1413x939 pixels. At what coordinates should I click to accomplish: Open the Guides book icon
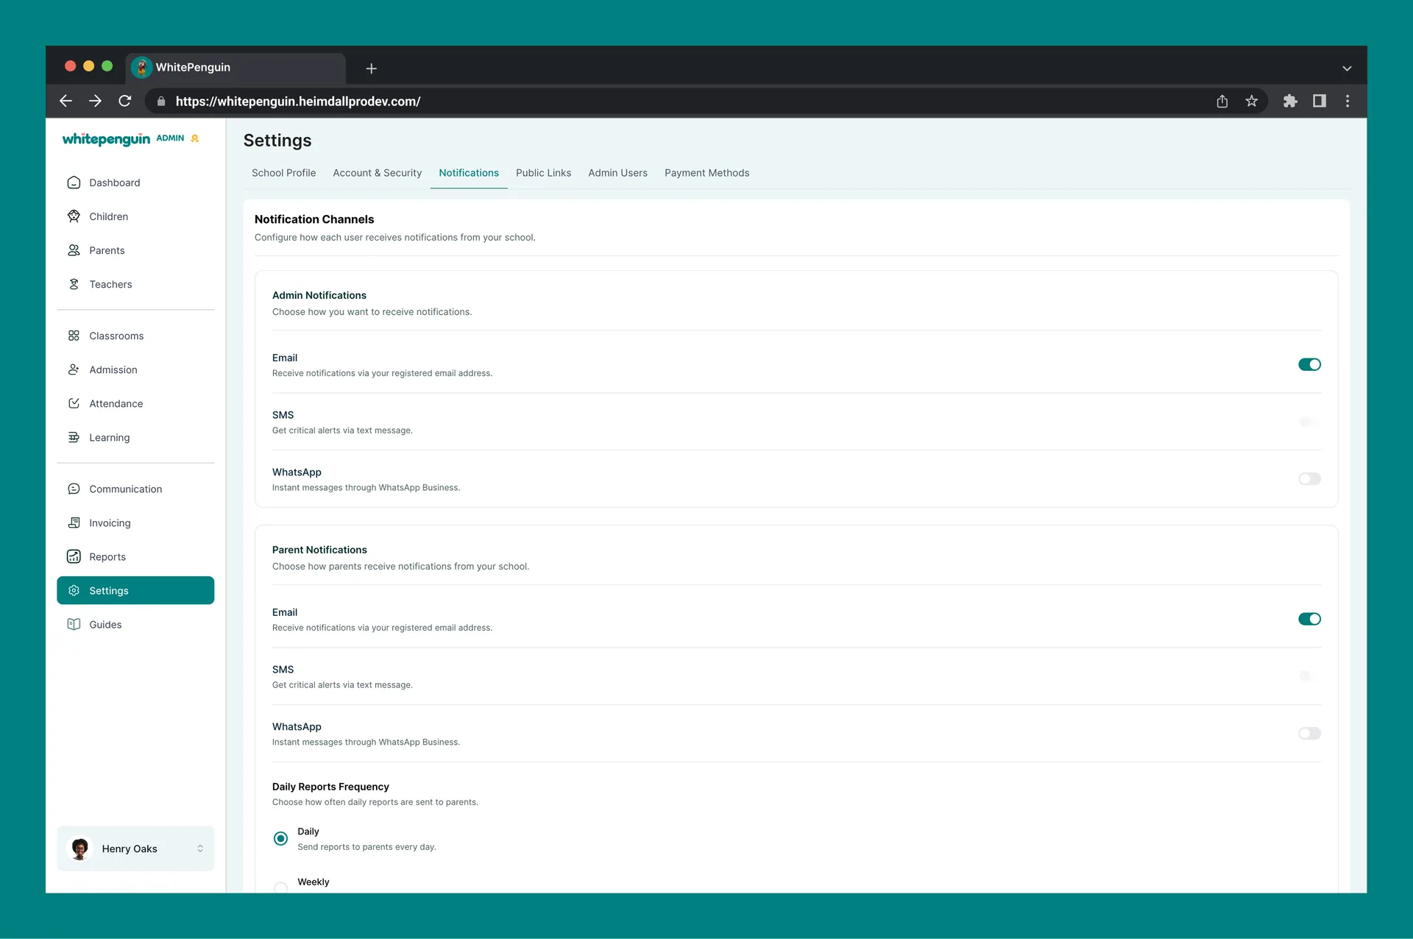[74, 624]
